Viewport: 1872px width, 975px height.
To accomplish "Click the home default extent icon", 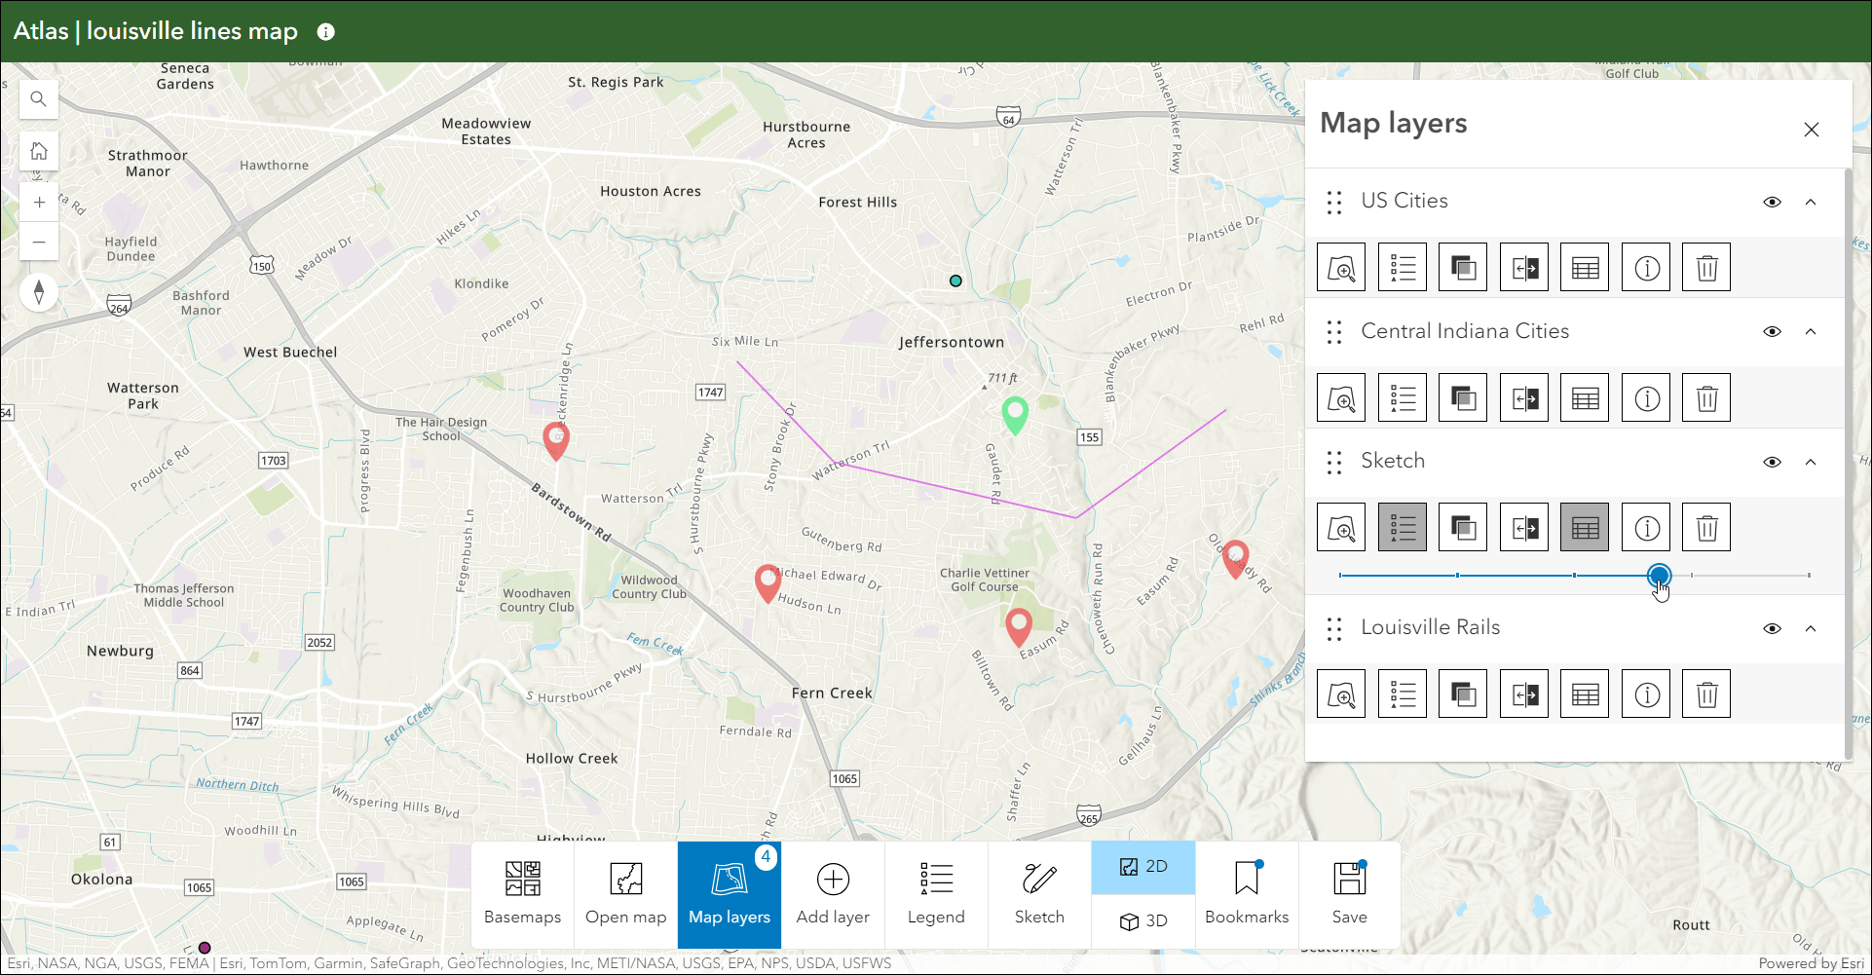I will click(x=39, y=151).
